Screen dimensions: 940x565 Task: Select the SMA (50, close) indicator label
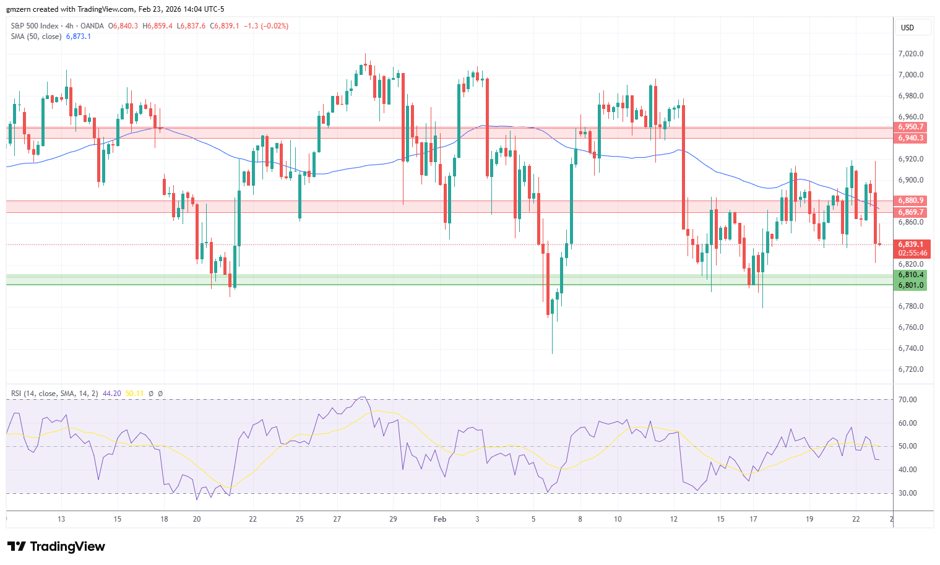pos(36,37)
